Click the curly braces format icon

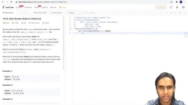tap(171, 13)
